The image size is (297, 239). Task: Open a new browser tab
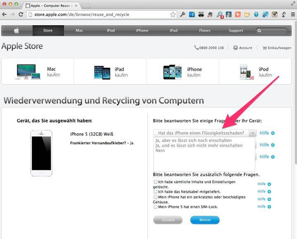[86, 6]
